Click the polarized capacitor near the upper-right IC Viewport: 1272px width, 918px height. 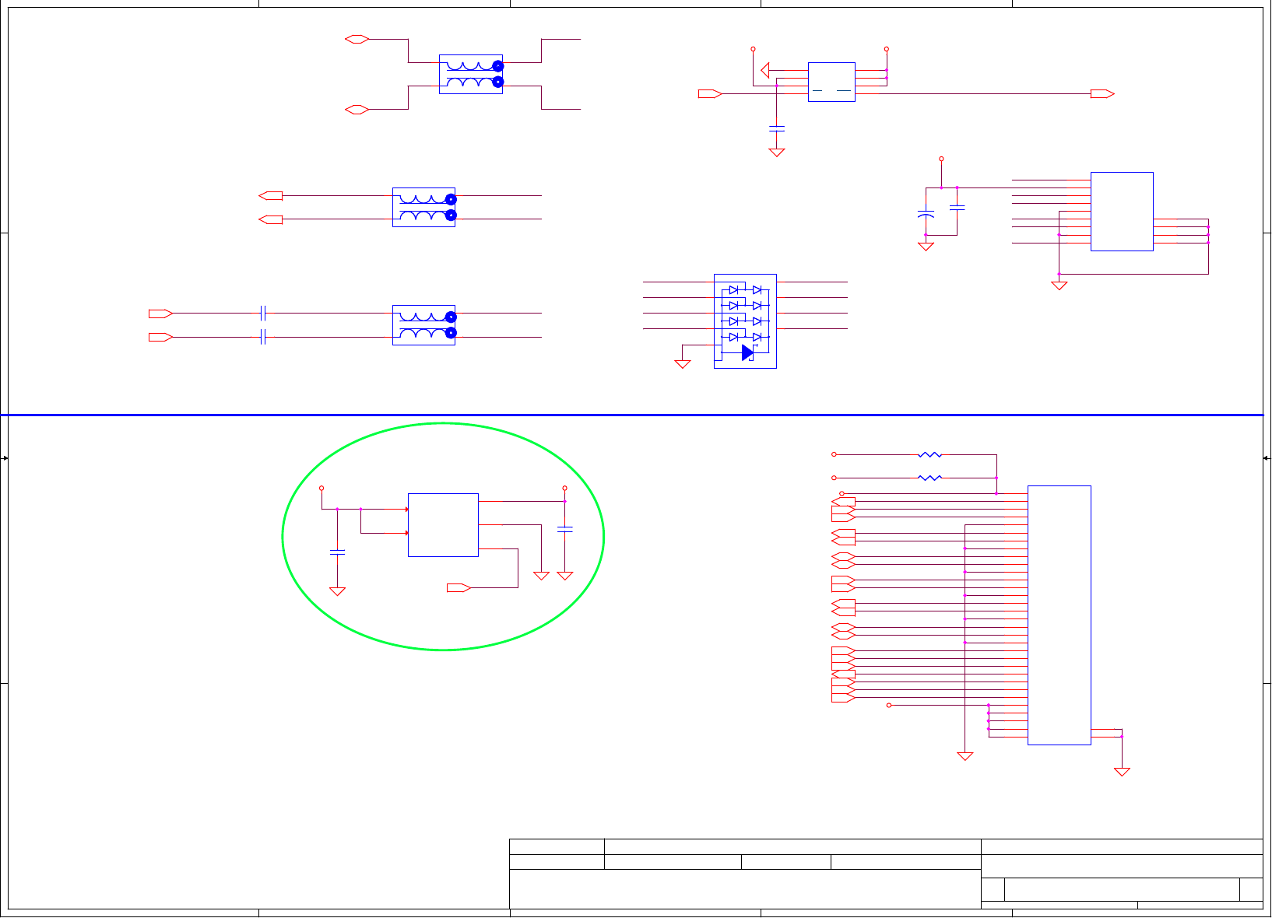[926, 213]
